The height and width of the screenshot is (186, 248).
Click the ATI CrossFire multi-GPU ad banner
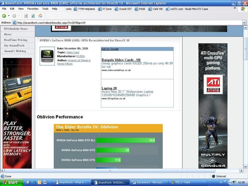[x=213, y=106]
